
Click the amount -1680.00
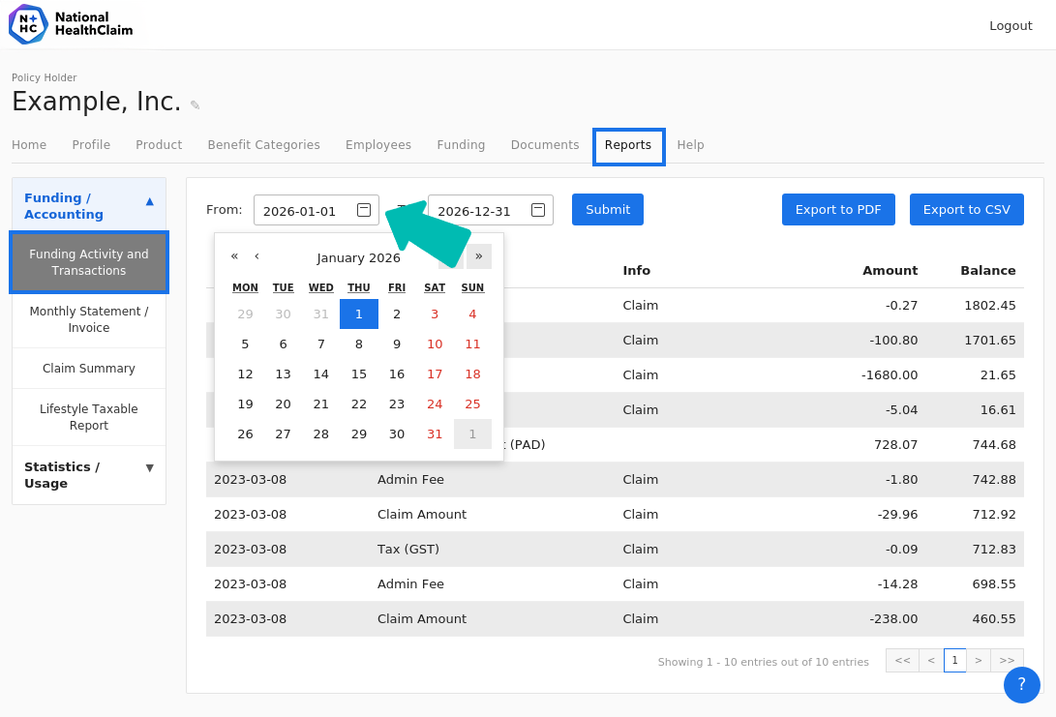[x=889, y=375]
